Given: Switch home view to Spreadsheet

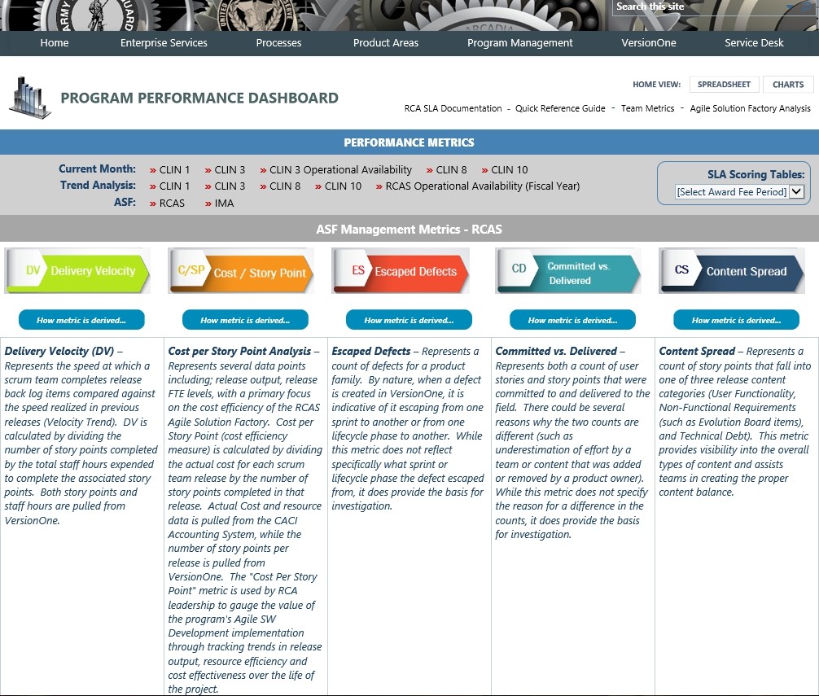Looking at the screenshot, I should point(724,84).
